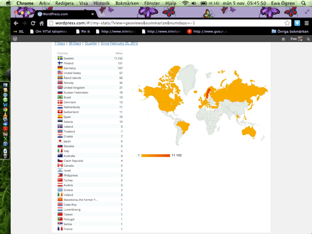Click the blue plus extension icon

(x=297, y=23)
